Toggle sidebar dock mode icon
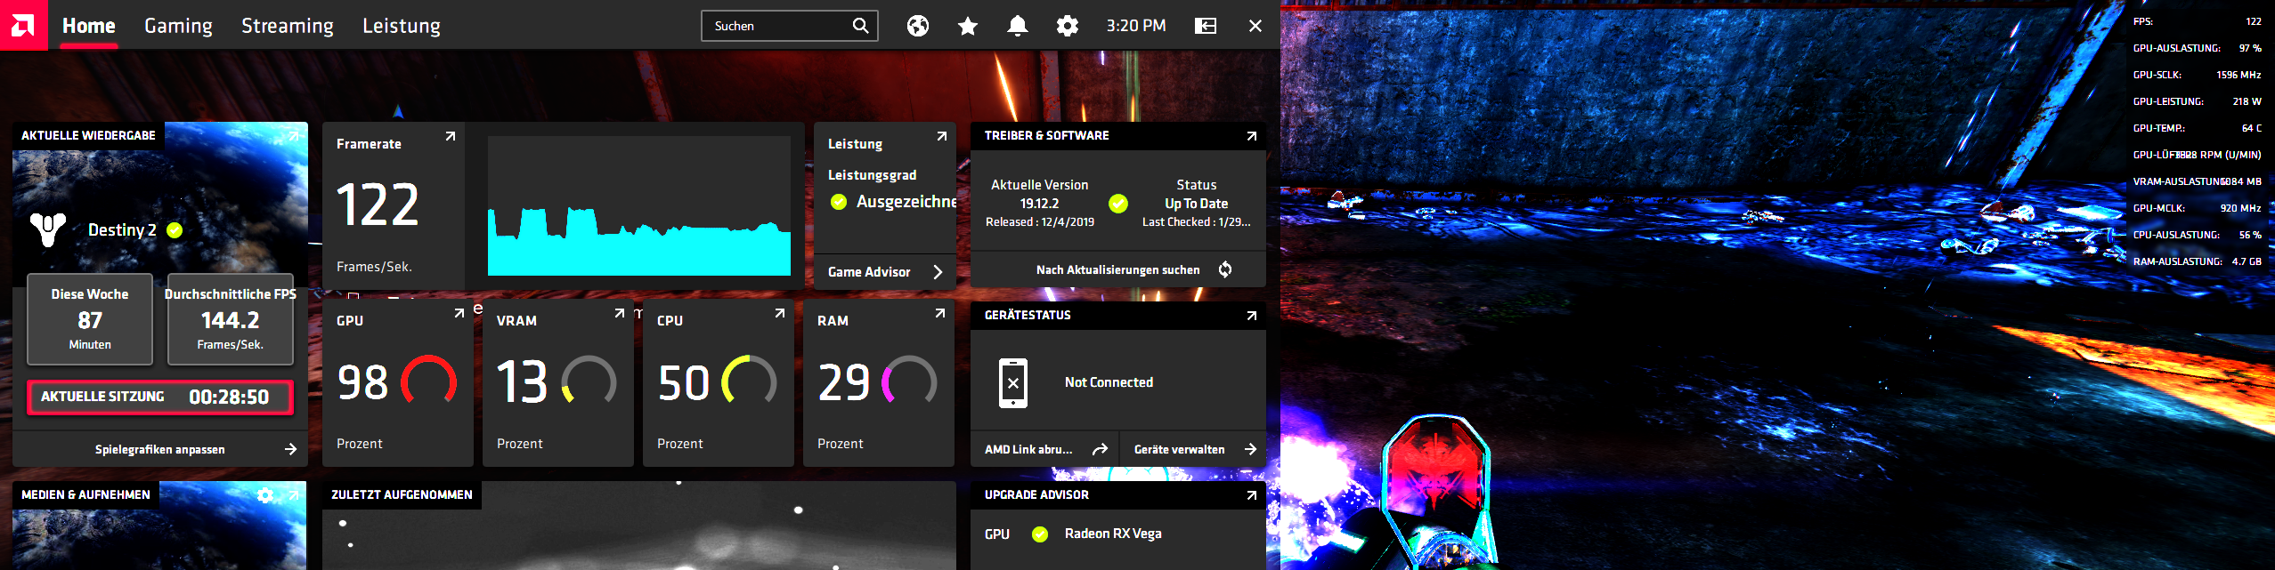Viewport: 2275px width, 570px height. click(x=1206, y=26)
